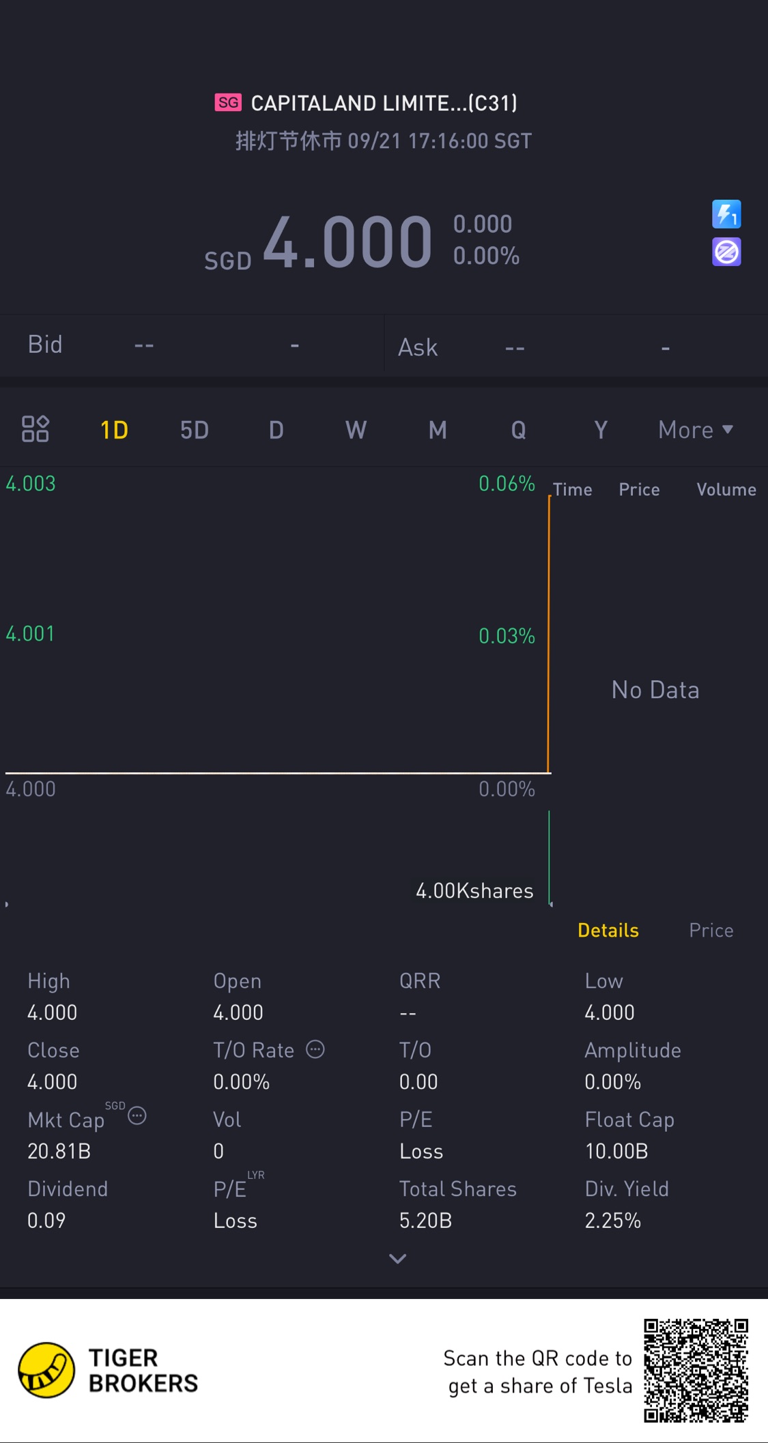
Task: Switch to the weekly W chart
Action: click(356, 430)
